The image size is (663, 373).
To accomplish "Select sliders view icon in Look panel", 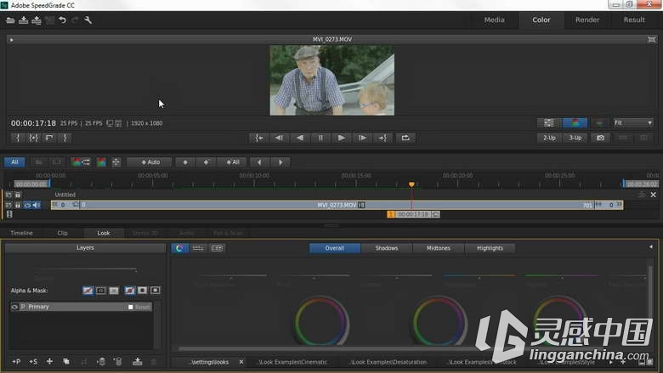I will click(x=198, y=248).
